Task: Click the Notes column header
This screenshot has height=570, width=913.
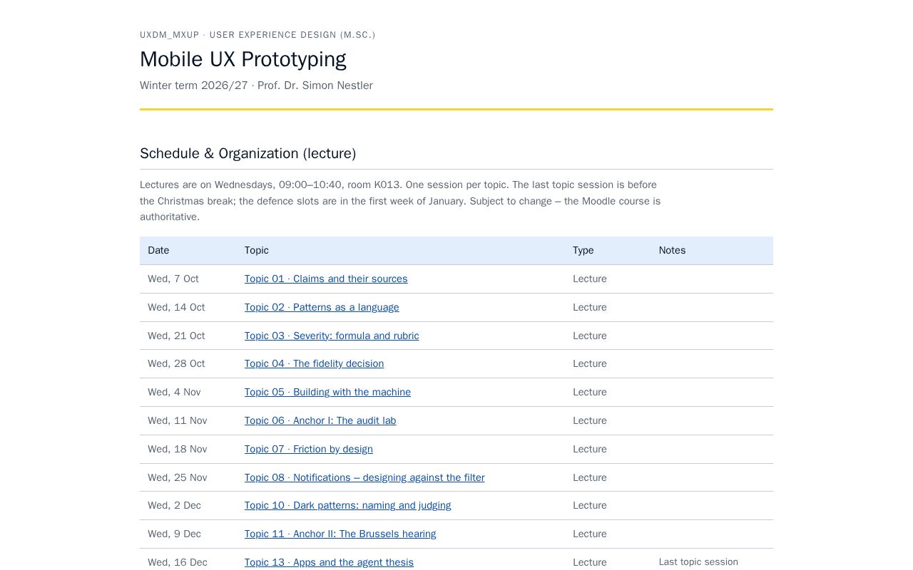Action: tap(712, 250)
